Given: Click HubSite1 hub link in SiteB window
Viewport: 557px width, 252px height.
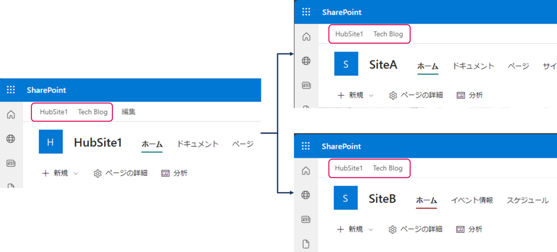Looking at the screenshot, I should 349,168.
